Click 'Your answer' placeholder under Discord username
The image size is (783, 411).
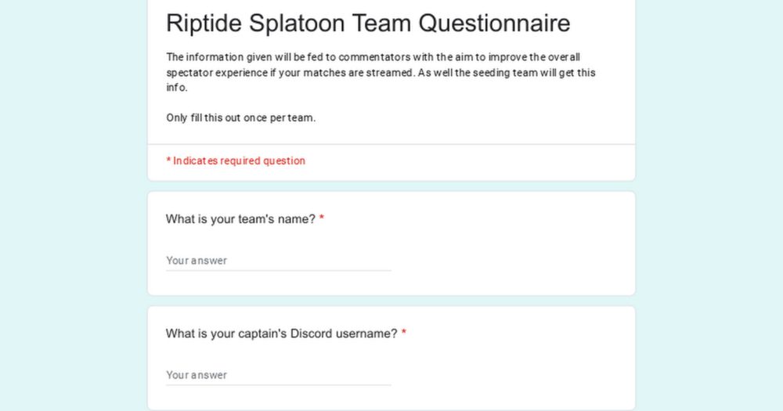tap(197, 375)
